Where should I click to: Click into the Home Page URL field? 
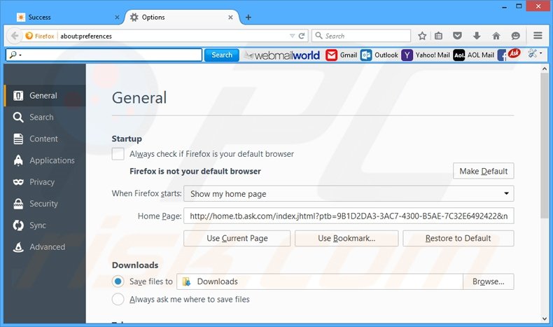349,216
